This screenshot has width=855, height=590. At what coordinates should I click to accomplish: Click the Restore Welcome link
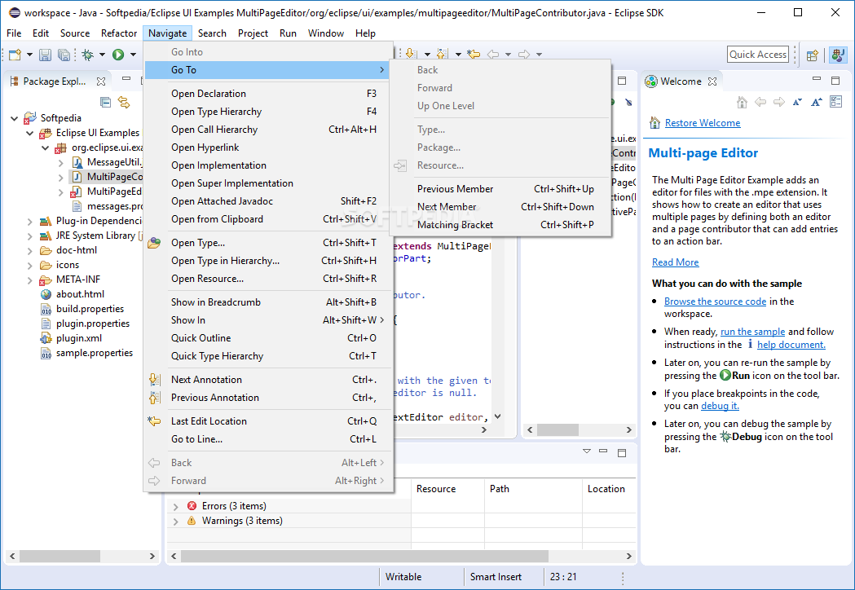[x=703, y=123]
